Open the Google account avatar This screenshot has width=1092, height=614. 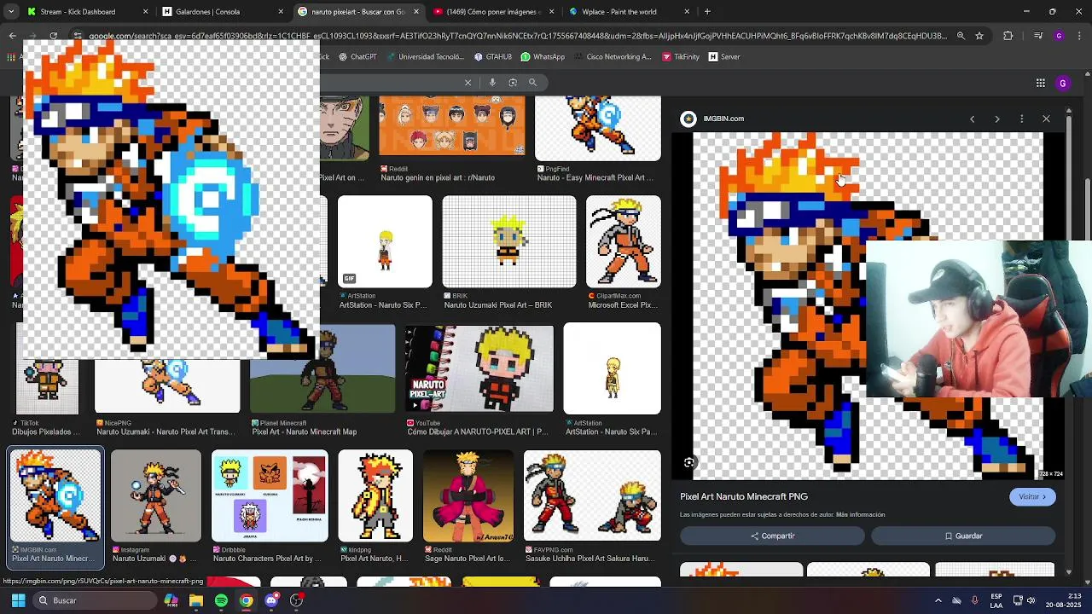click(x=1063, y=83)
